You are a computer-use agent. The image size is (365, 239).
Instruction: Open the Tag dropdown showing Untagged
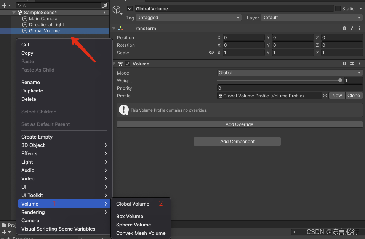189,18
